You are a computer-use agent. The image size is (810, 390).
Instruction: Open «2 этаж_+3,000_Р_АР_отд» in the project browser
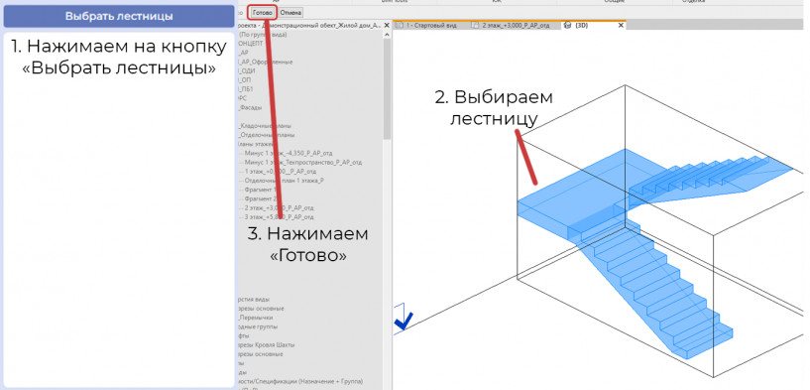[x=279, y=207]
